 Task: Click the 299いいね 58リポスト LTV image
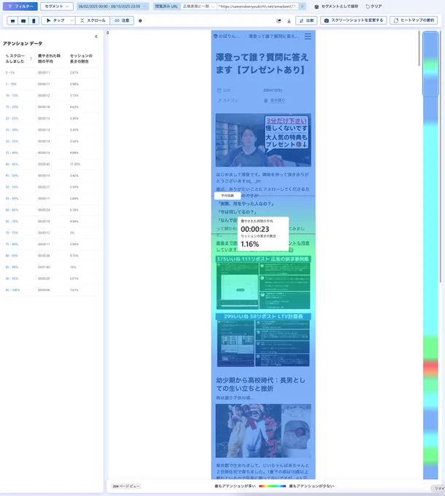click(263, 340)
